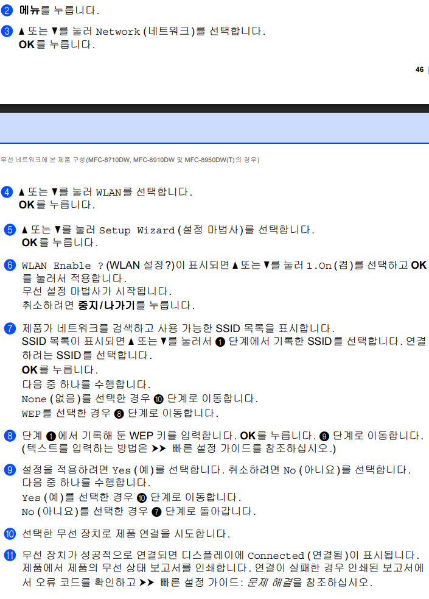Click the step 3 number bullet

pos(7,31)
